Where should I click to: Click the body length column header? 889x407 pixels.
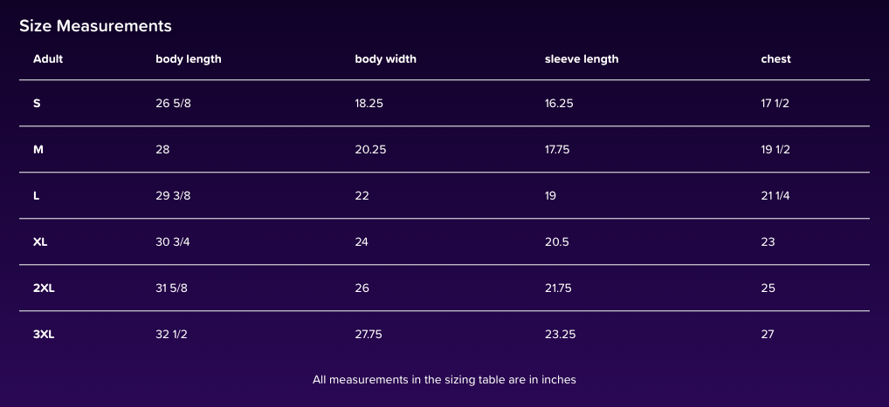click(189, 59)
